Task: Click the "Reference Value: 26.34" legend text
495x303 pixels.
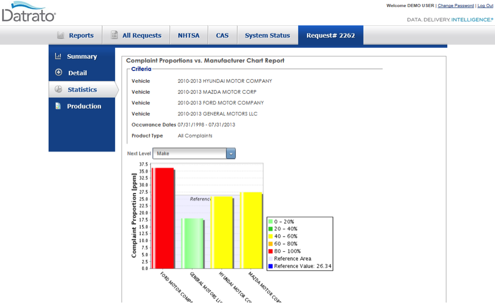Action: [303, 266]
